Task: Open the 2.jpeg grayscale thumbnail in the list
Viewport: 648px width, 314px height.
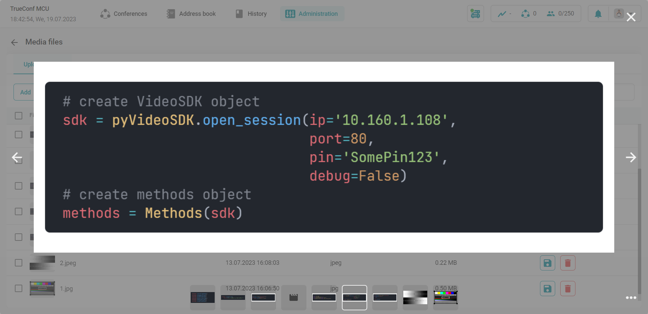Action: [x=42, y=263]
